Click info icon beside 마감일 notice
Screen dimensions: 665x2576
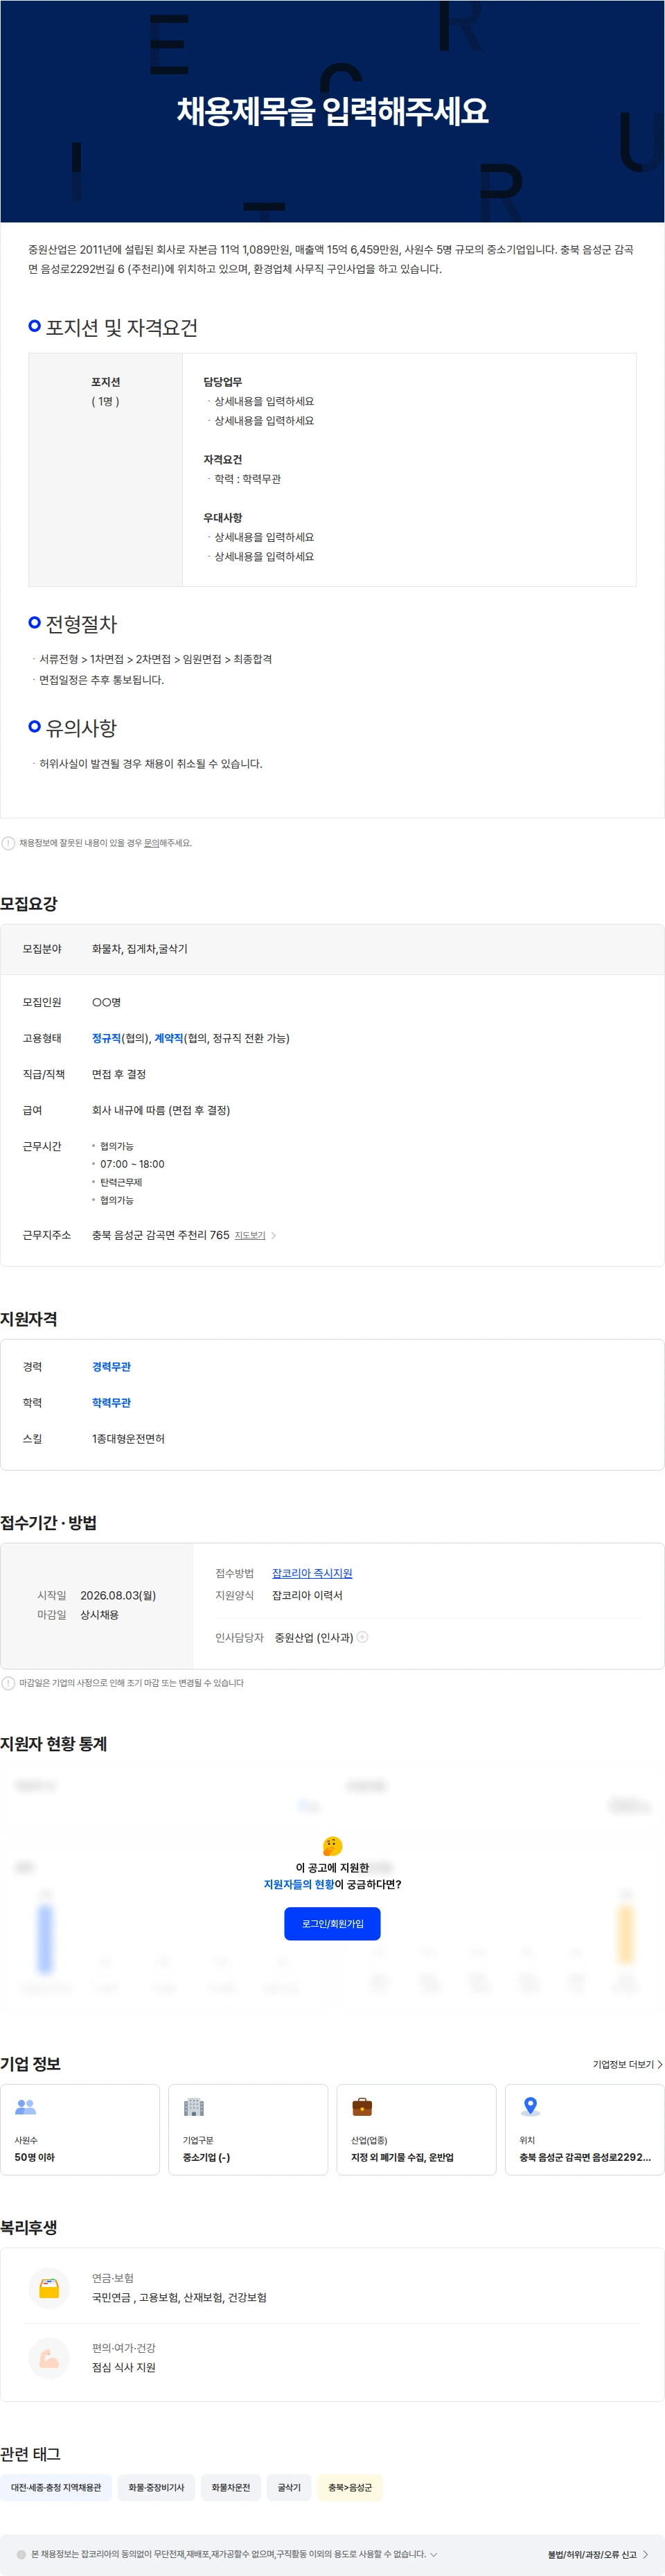point(8,1683)
